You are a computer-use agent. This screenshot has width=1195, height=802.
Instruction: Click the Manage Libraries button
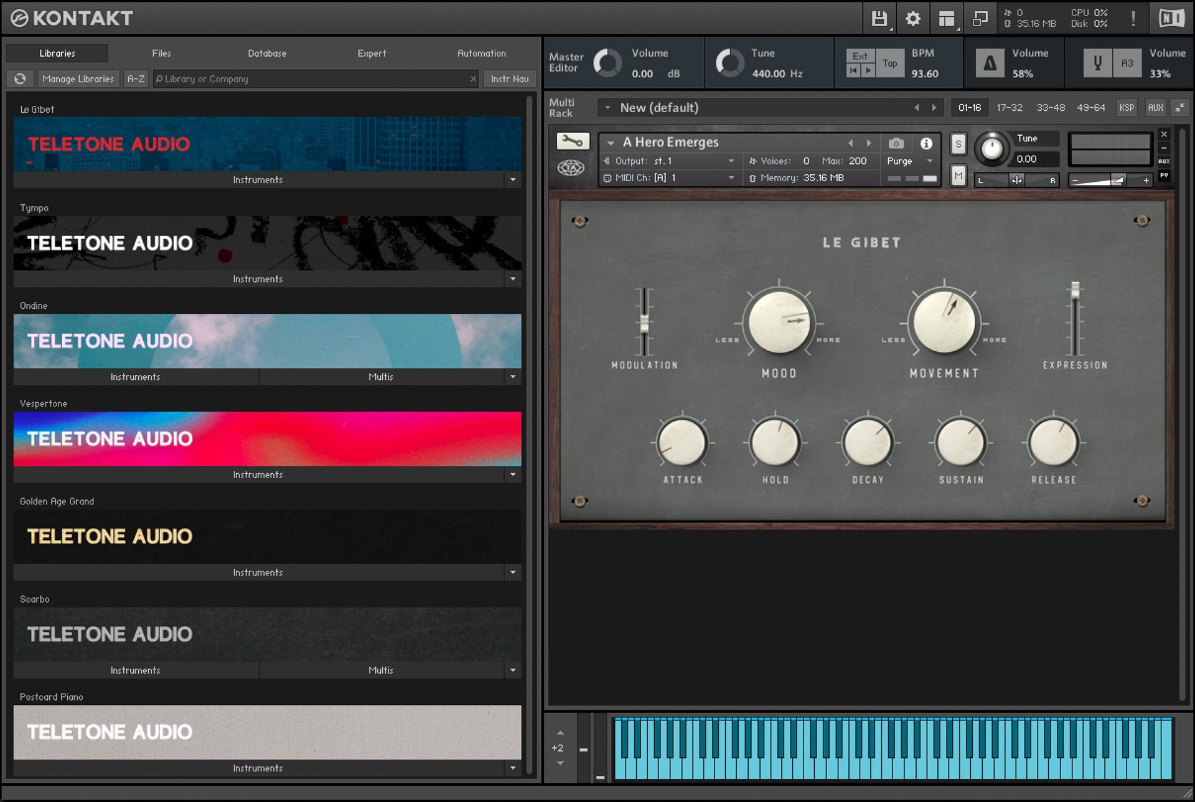tap(78, 79)
